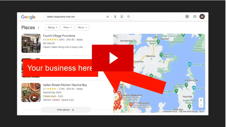Click the Milk Beach map marker
The width and height of the screenshot is (226, 127).
click(x=176, y=91)
